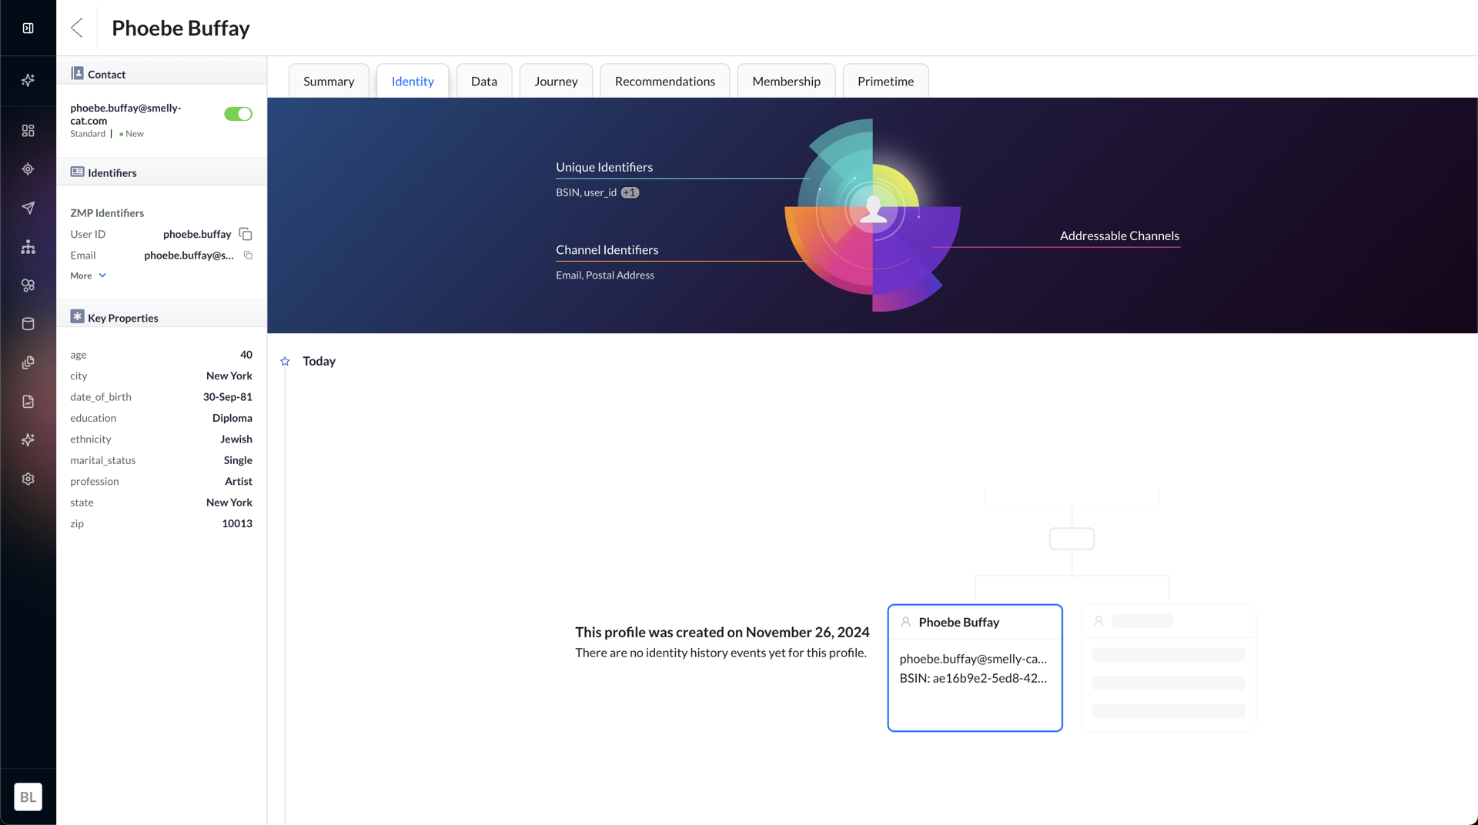Expand the +1 badge for Unique Identifiers
The height and width of the screenshot is (825, 1478).
(x=630, y=192)
